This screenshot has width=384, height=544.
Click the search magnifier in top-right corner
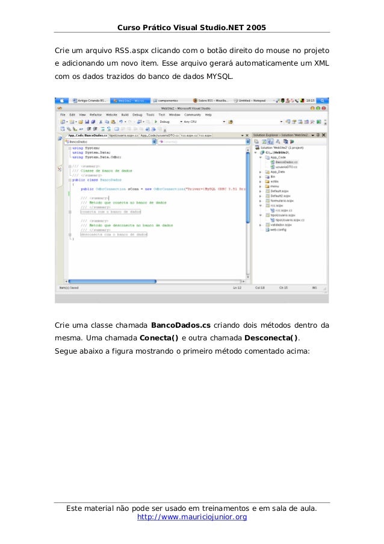click(323, 101)
